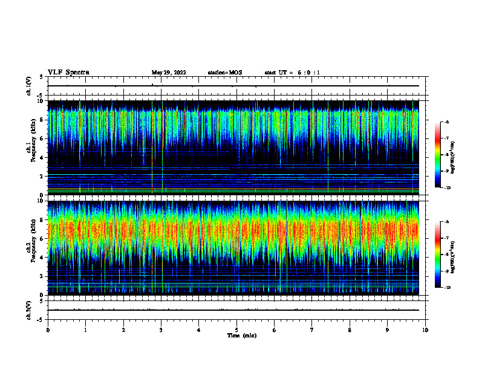Image resolution: width=479 pixels, height=370 pixels.
Task: Select the "May 29, 2022" date text
Action: pyautogui.click(x=169, y=73)
